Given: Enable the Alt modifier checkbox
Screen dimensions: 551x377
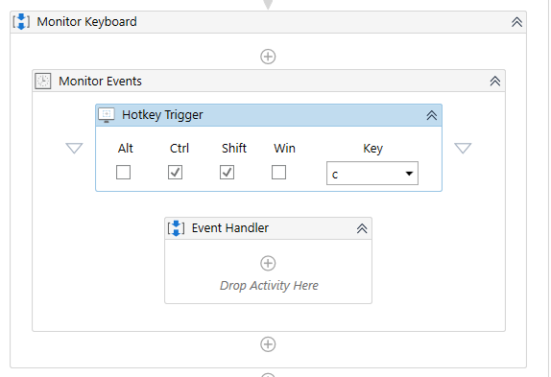Looking at the screenshot, I should pos(123,173).
